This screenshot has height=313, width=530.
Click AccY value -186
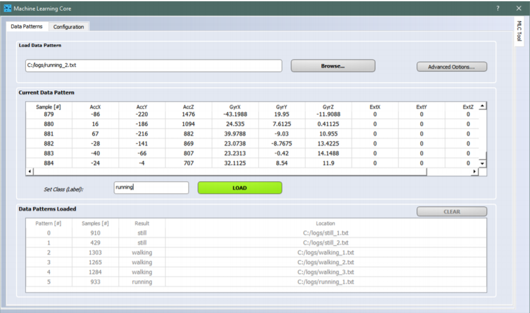pyautogui.click(x=142, y=124)
